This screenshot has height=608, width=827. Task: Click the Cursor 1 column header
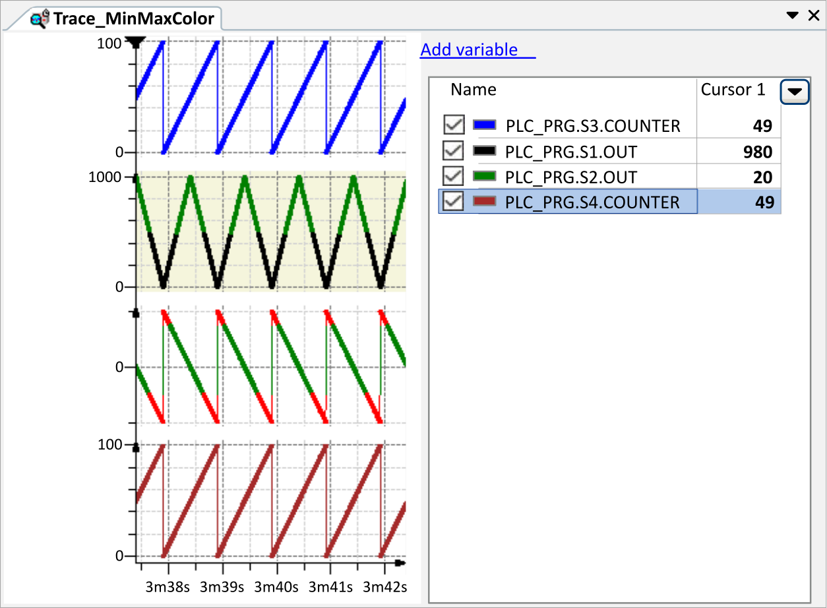point(733,90)
